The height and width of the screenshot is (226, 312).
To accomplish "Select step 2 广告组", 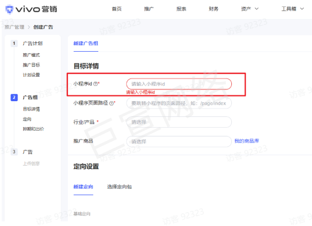I will point(30,97).
